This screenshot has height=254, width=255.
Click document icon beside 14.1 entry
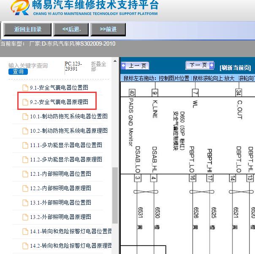coord(25,231)
